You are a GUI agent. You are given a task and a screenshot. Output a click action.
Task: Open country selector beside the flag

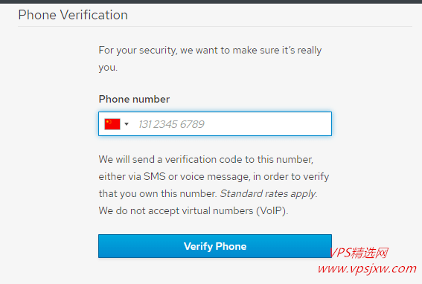[117, 124]
